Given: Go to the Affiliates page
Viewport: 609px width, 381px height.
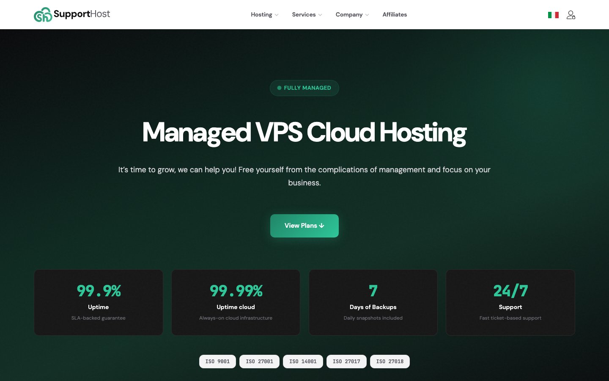Looking at the screenshot, I should point(395,14).
